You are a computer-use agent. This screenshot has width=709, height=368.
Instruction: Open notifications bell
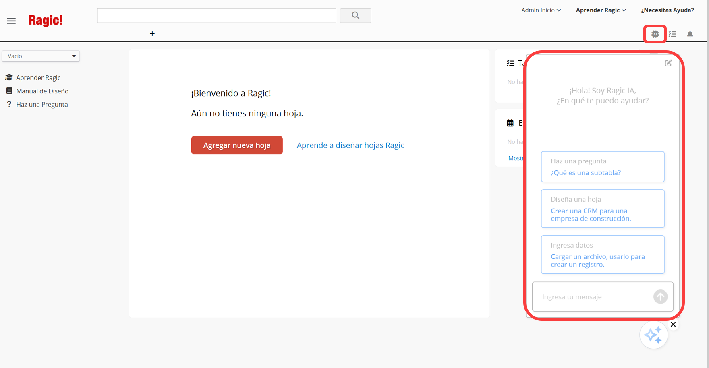(690, 34)
